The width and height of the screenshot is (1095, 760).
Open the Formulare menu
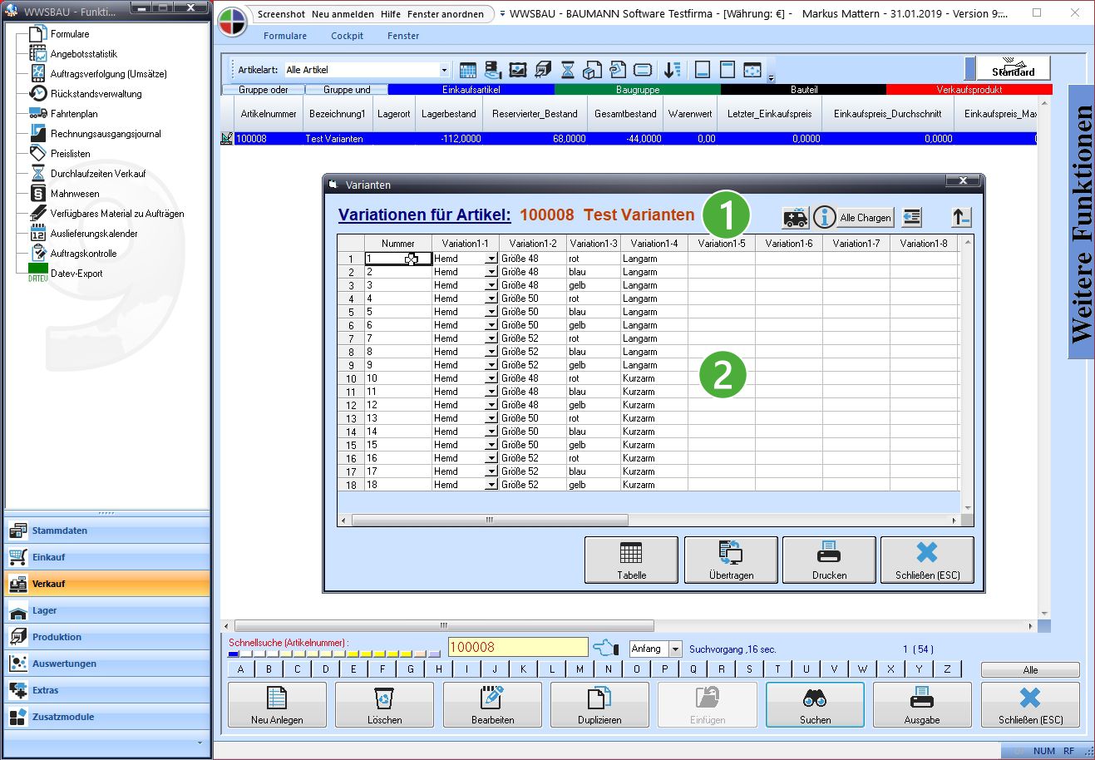point(285,36)
